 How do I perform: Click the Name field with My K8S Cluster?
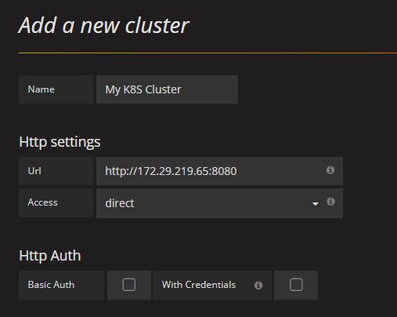tap(167, 89)
